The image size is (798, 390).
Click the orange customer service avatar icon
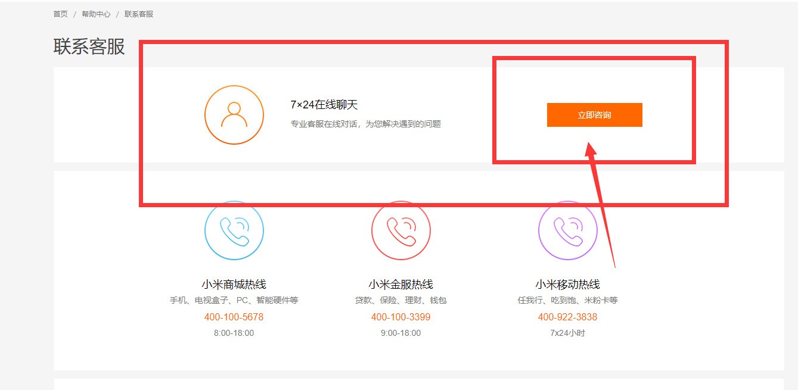coord(234,115)
